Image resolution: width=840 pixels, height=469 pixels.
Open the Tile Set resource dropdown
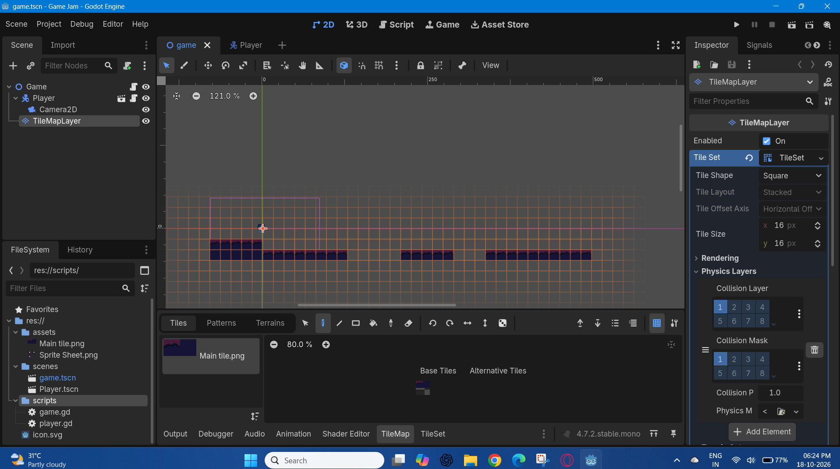click(821, 158)
